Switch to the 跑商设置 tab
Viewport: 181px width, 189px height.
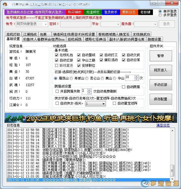coord(154,39)
